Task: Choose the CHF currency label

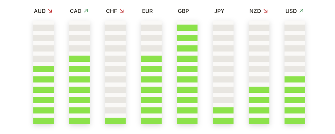Action: tap(112, 11)
